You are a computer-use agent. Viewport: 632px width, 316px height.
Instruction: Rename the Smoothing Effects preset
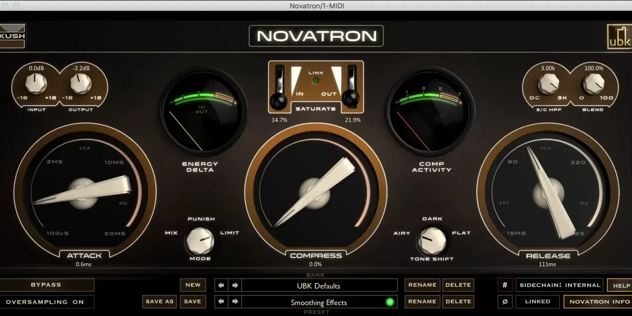pos(422,302)
